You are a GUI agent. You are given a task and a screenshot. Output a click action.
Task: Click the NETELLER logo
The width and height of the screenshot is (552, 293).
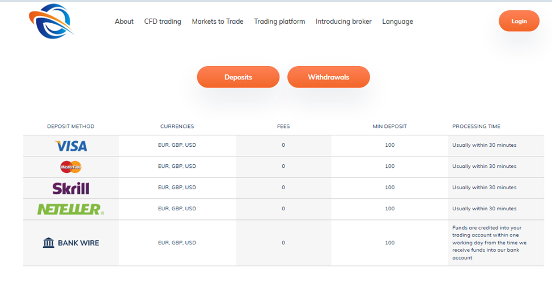pyautogui.click(x=71, y=209)
